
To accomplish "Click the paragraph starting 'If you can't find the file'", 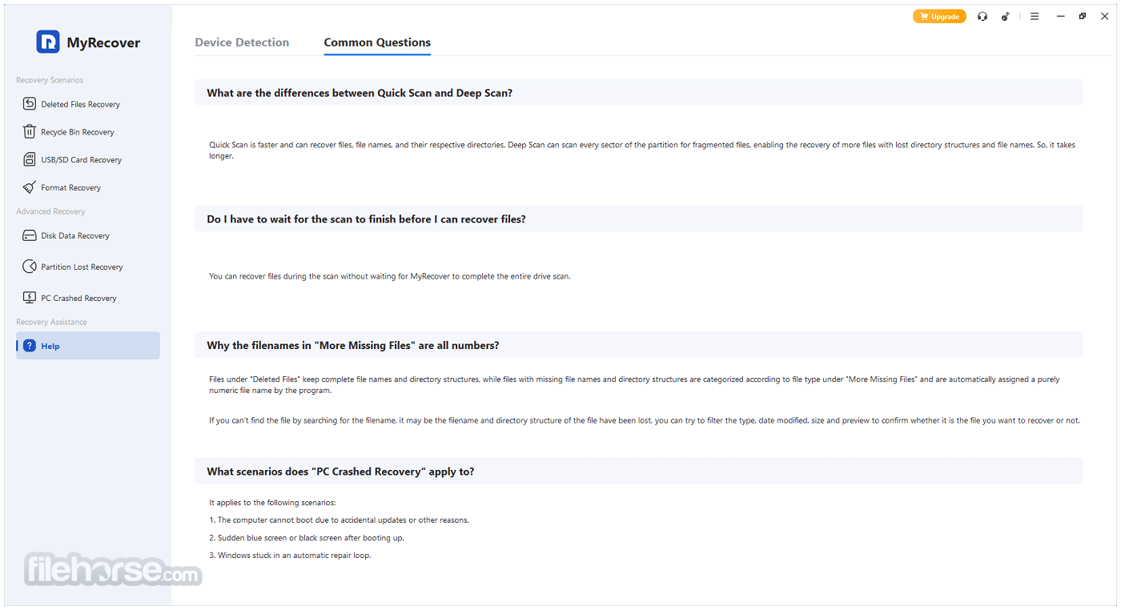I will pyautogui.click(x=645, y=420).
